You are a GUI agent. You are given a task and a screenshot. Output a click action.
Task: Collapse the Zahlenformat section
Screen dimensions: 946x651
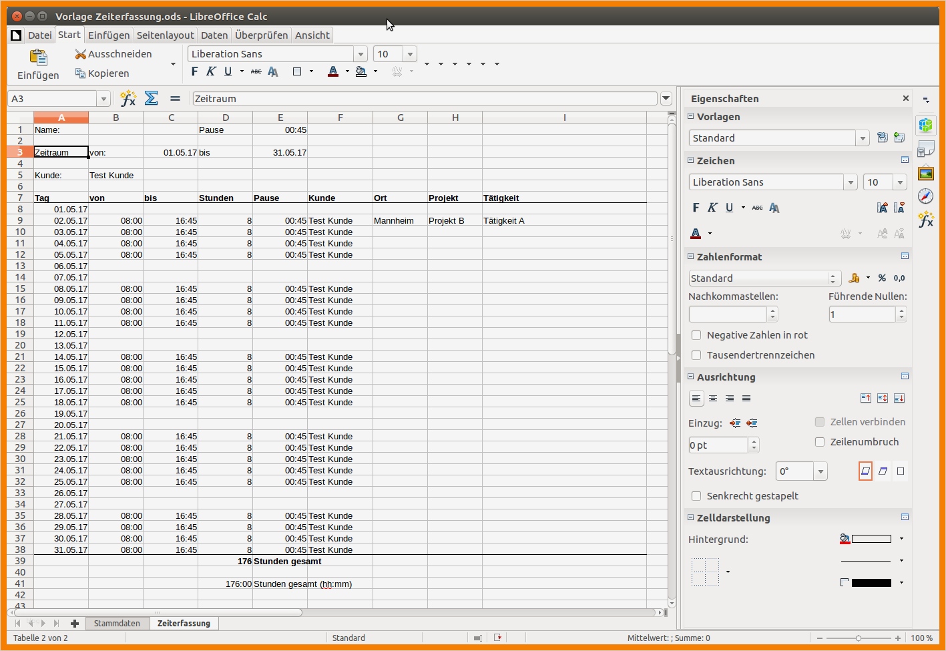pos(690,256)
